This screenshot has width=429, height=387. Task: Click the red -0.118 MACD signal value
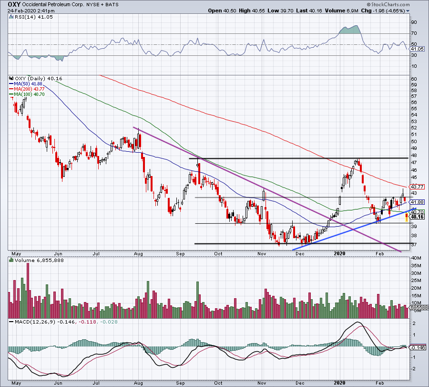[88, 322]
